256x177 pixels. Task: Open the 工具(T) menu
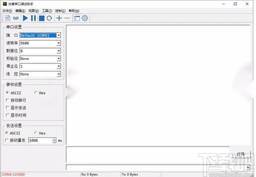pyautogui.click(x=47, y=11)
